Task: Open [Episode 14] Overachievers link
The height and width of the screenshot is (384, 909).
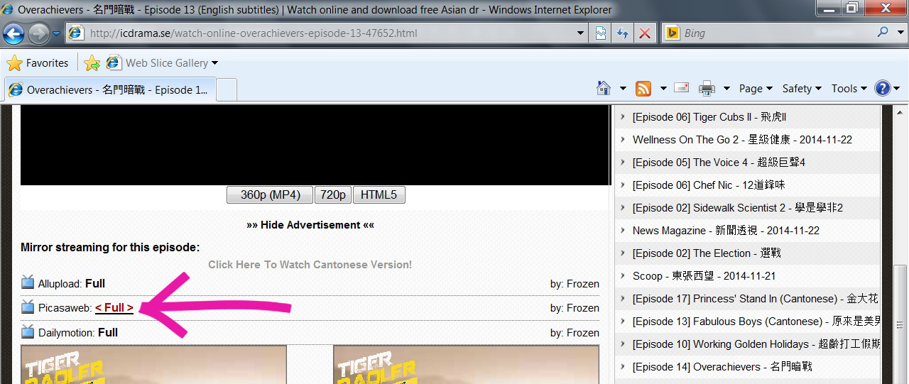Action: (x=722, y=367)
